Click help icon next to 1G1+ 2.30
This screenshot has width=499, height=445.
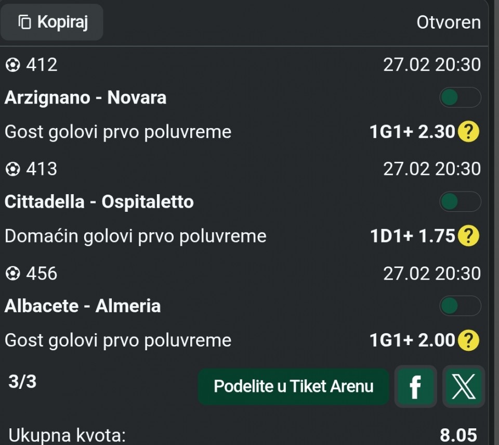pos(468,132)
